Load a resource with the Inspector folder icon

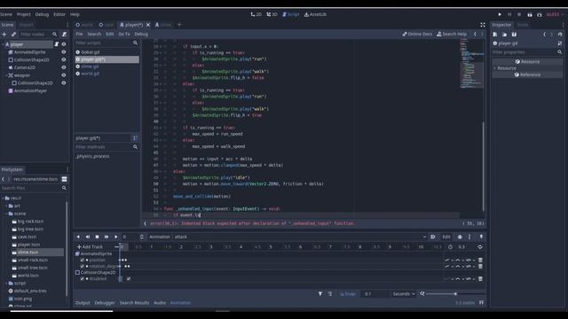coord(505,34)
